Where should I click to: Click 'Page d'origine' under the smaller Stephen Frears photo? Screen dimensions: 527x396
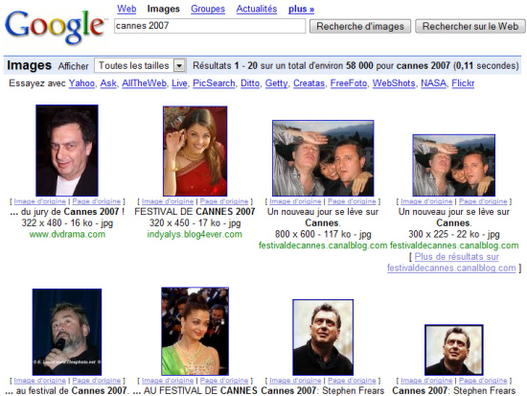point(483,381)
